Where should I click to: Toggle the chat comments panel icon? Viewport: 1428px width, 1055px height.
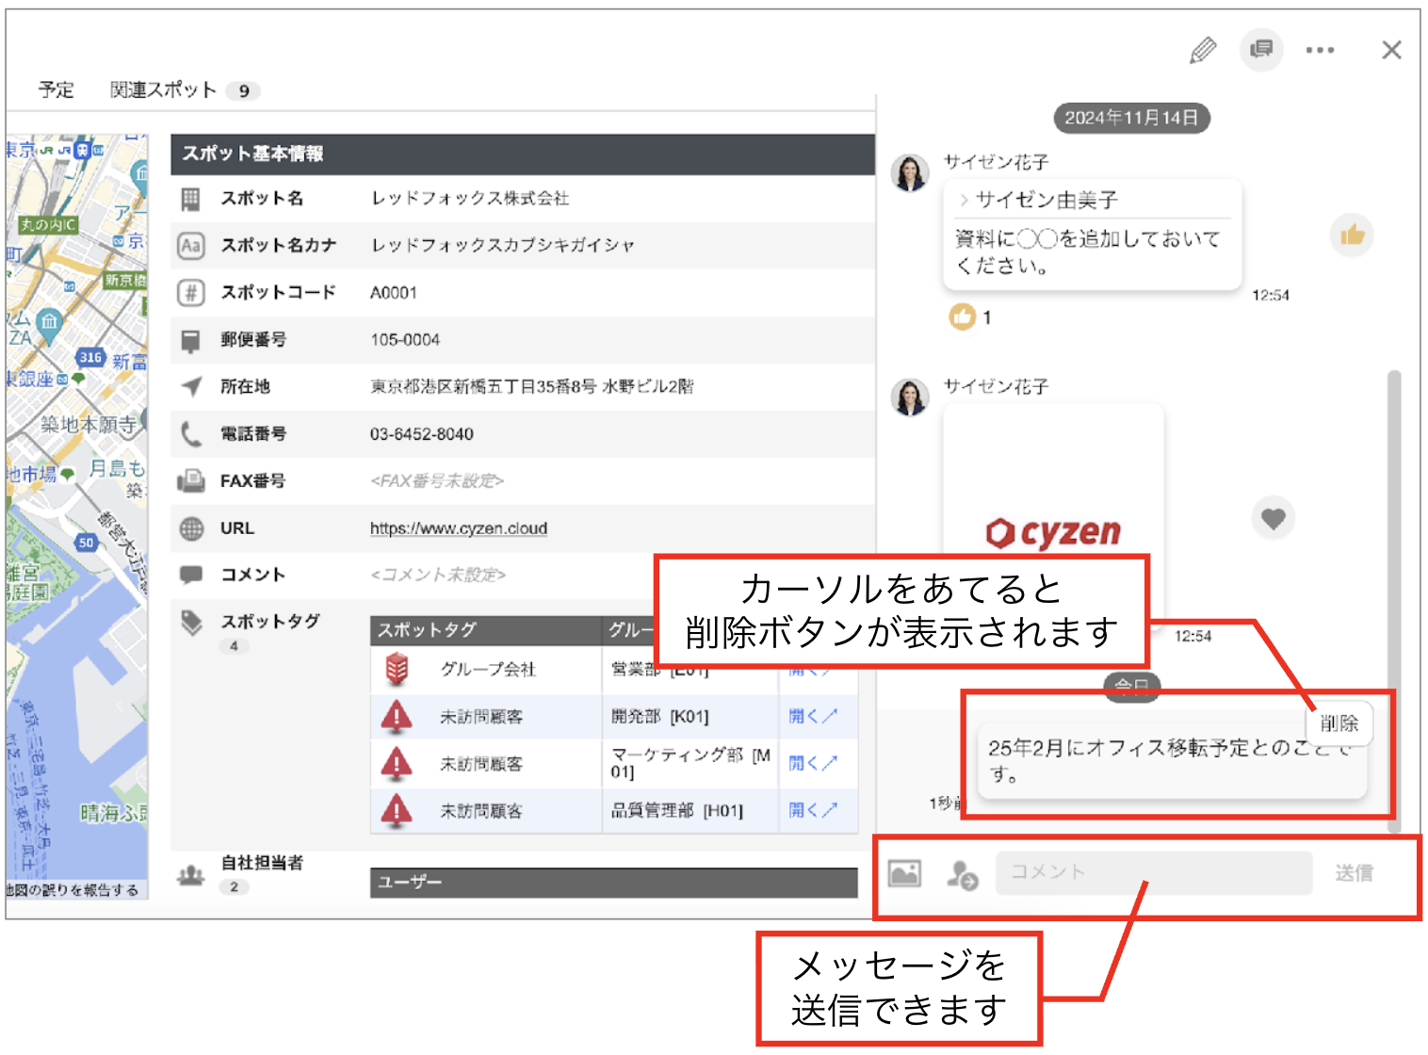(x=1261, y=49)
